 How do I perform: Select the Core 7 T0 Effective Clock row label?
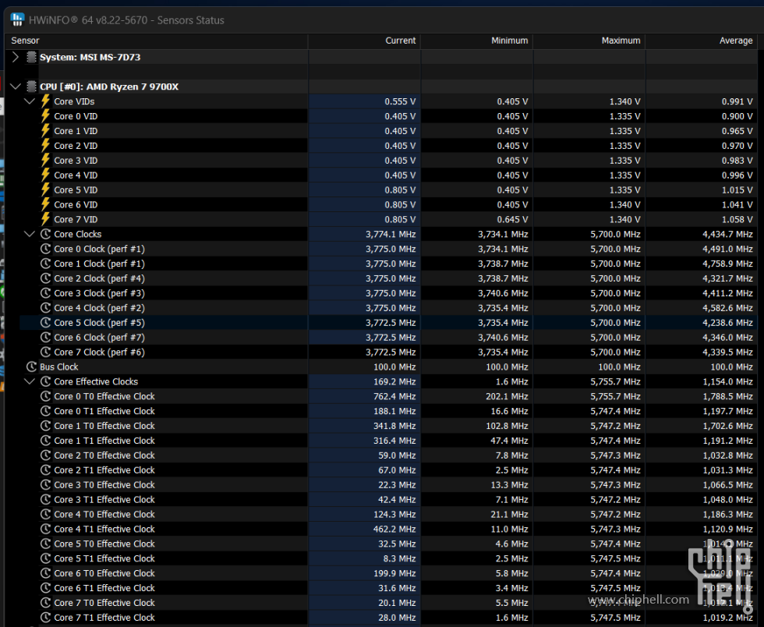104,603
